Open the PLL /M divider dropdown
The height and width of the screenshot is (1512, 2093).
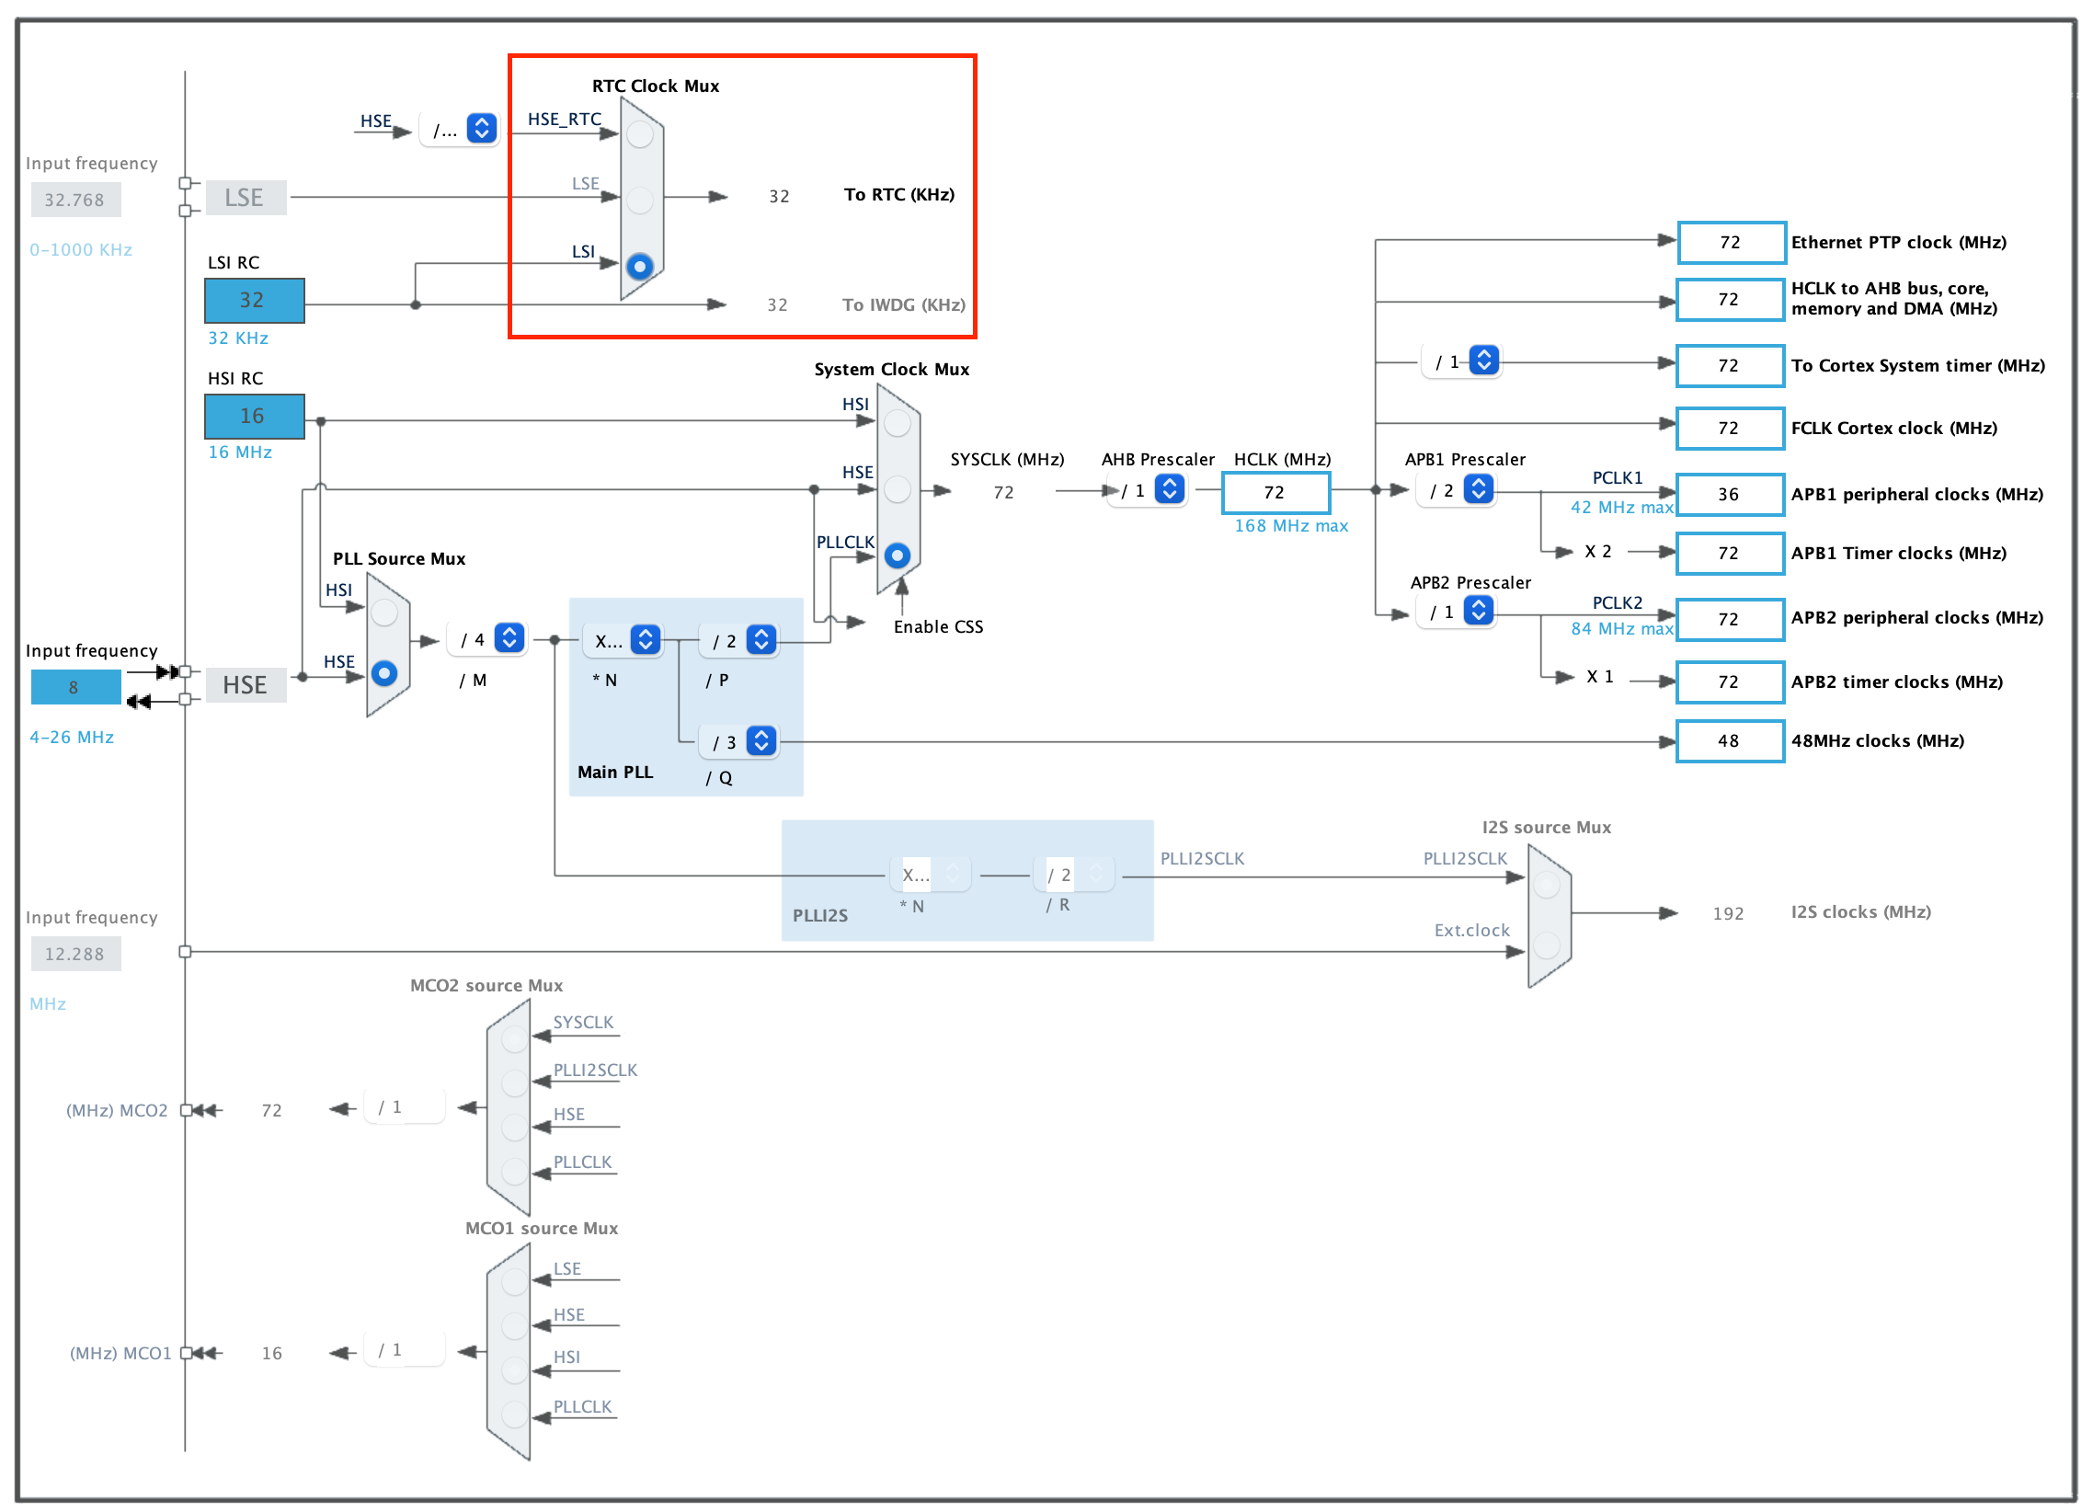coord(509,639)
